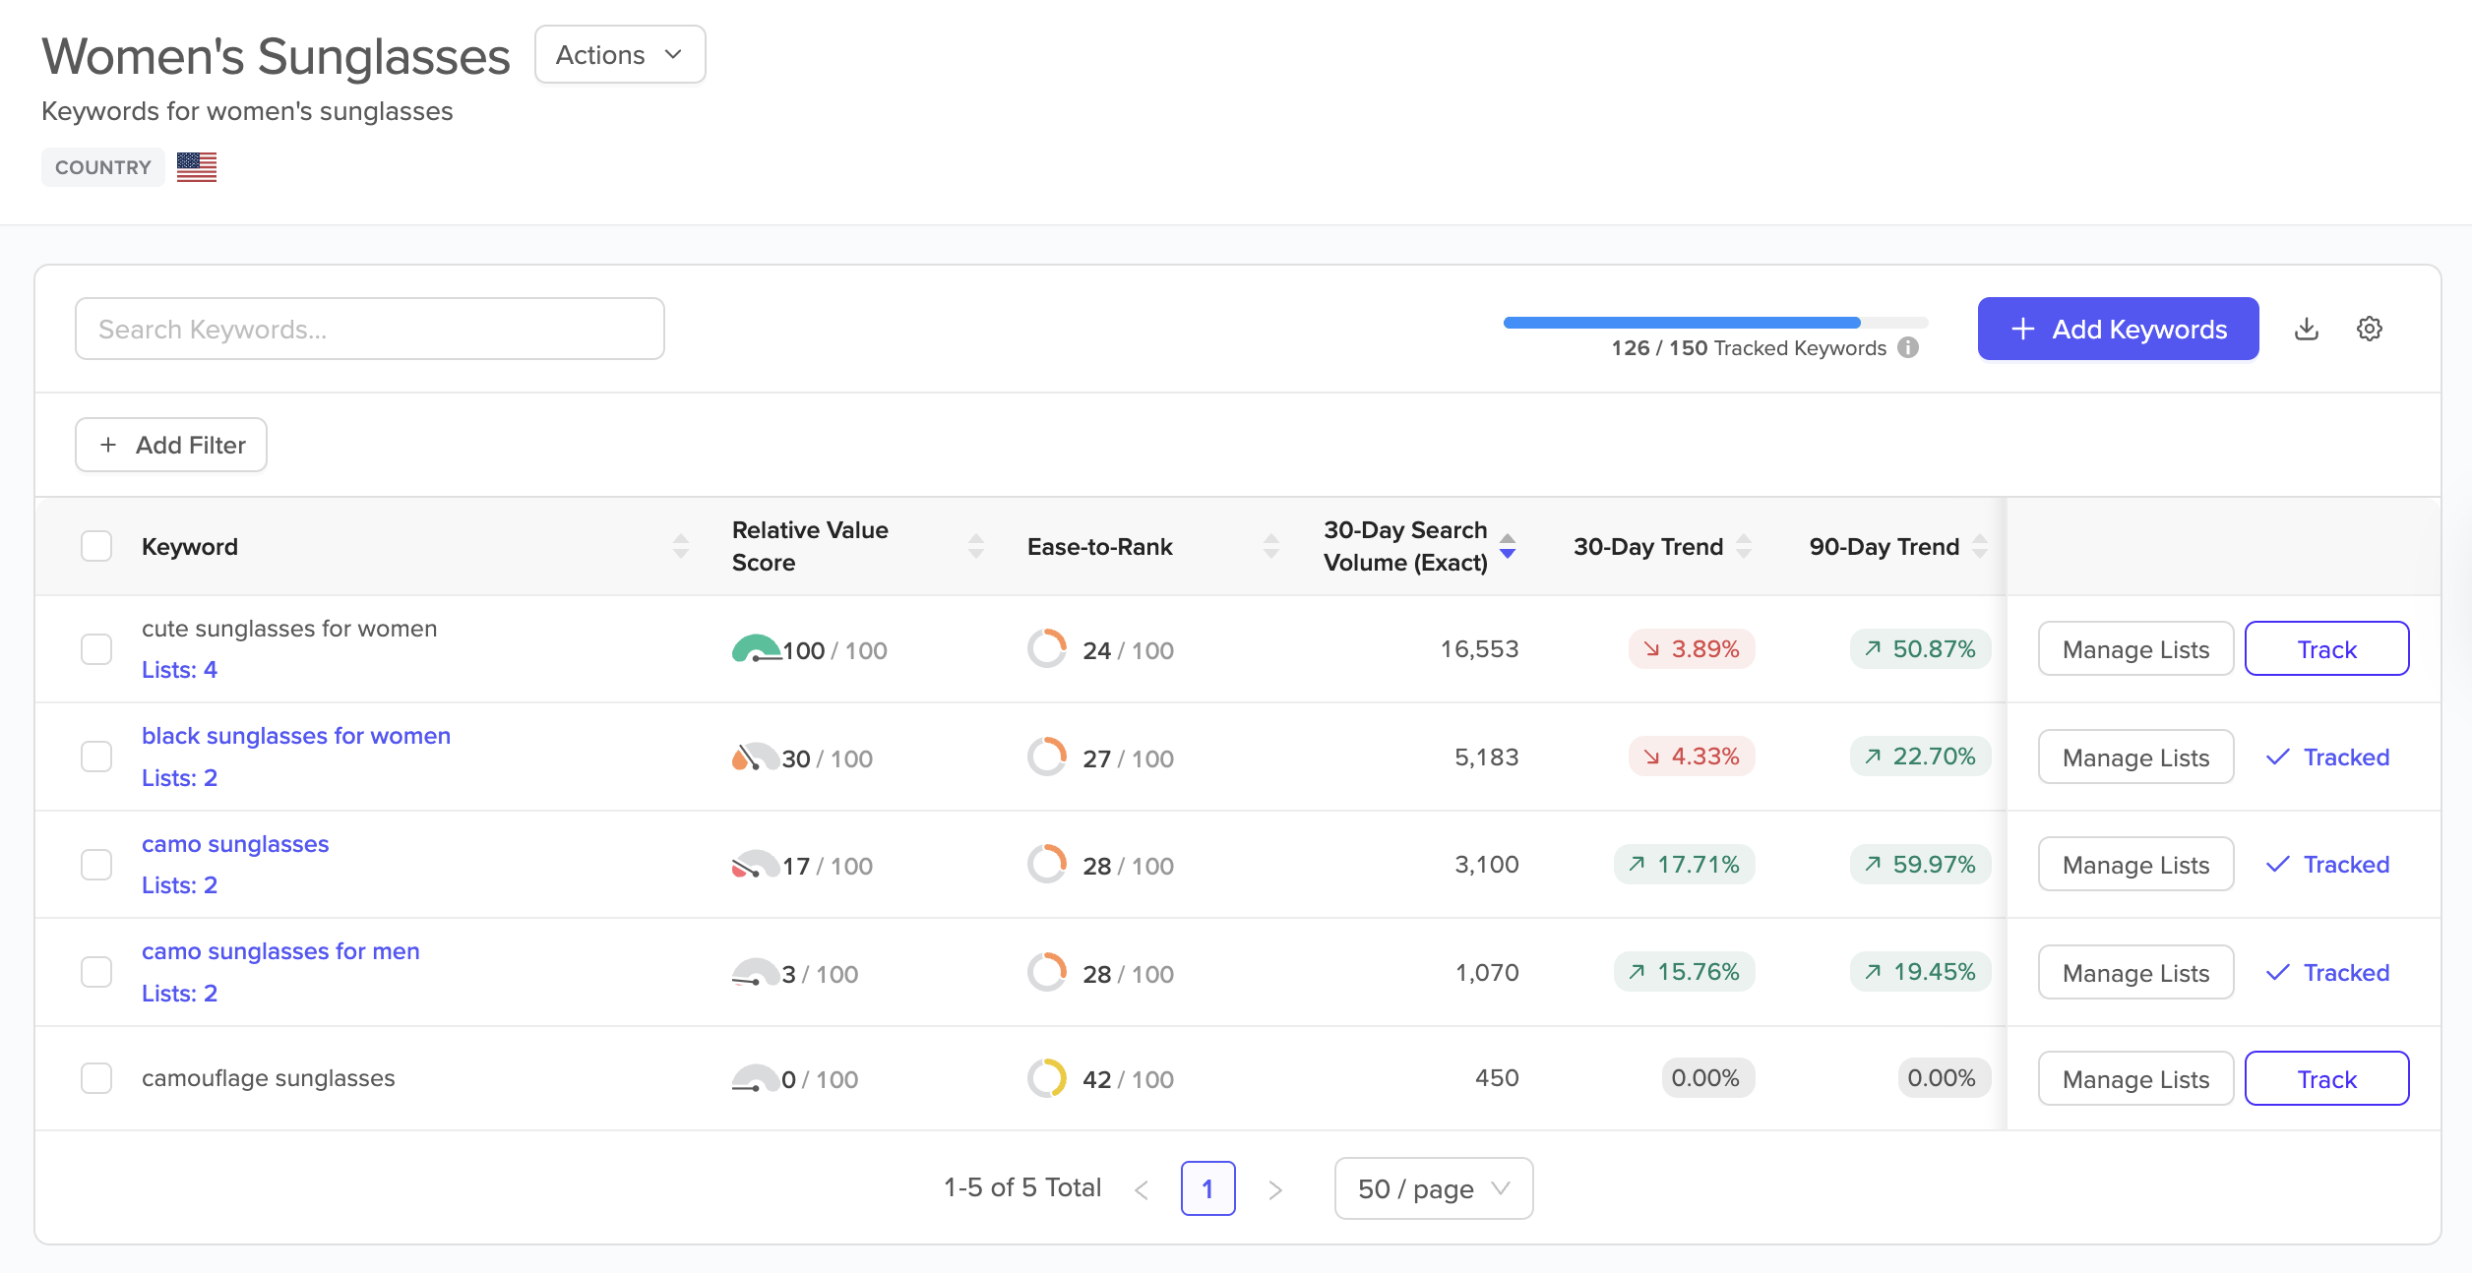Click the Tracked Keywords info icon

point(1908,347)
